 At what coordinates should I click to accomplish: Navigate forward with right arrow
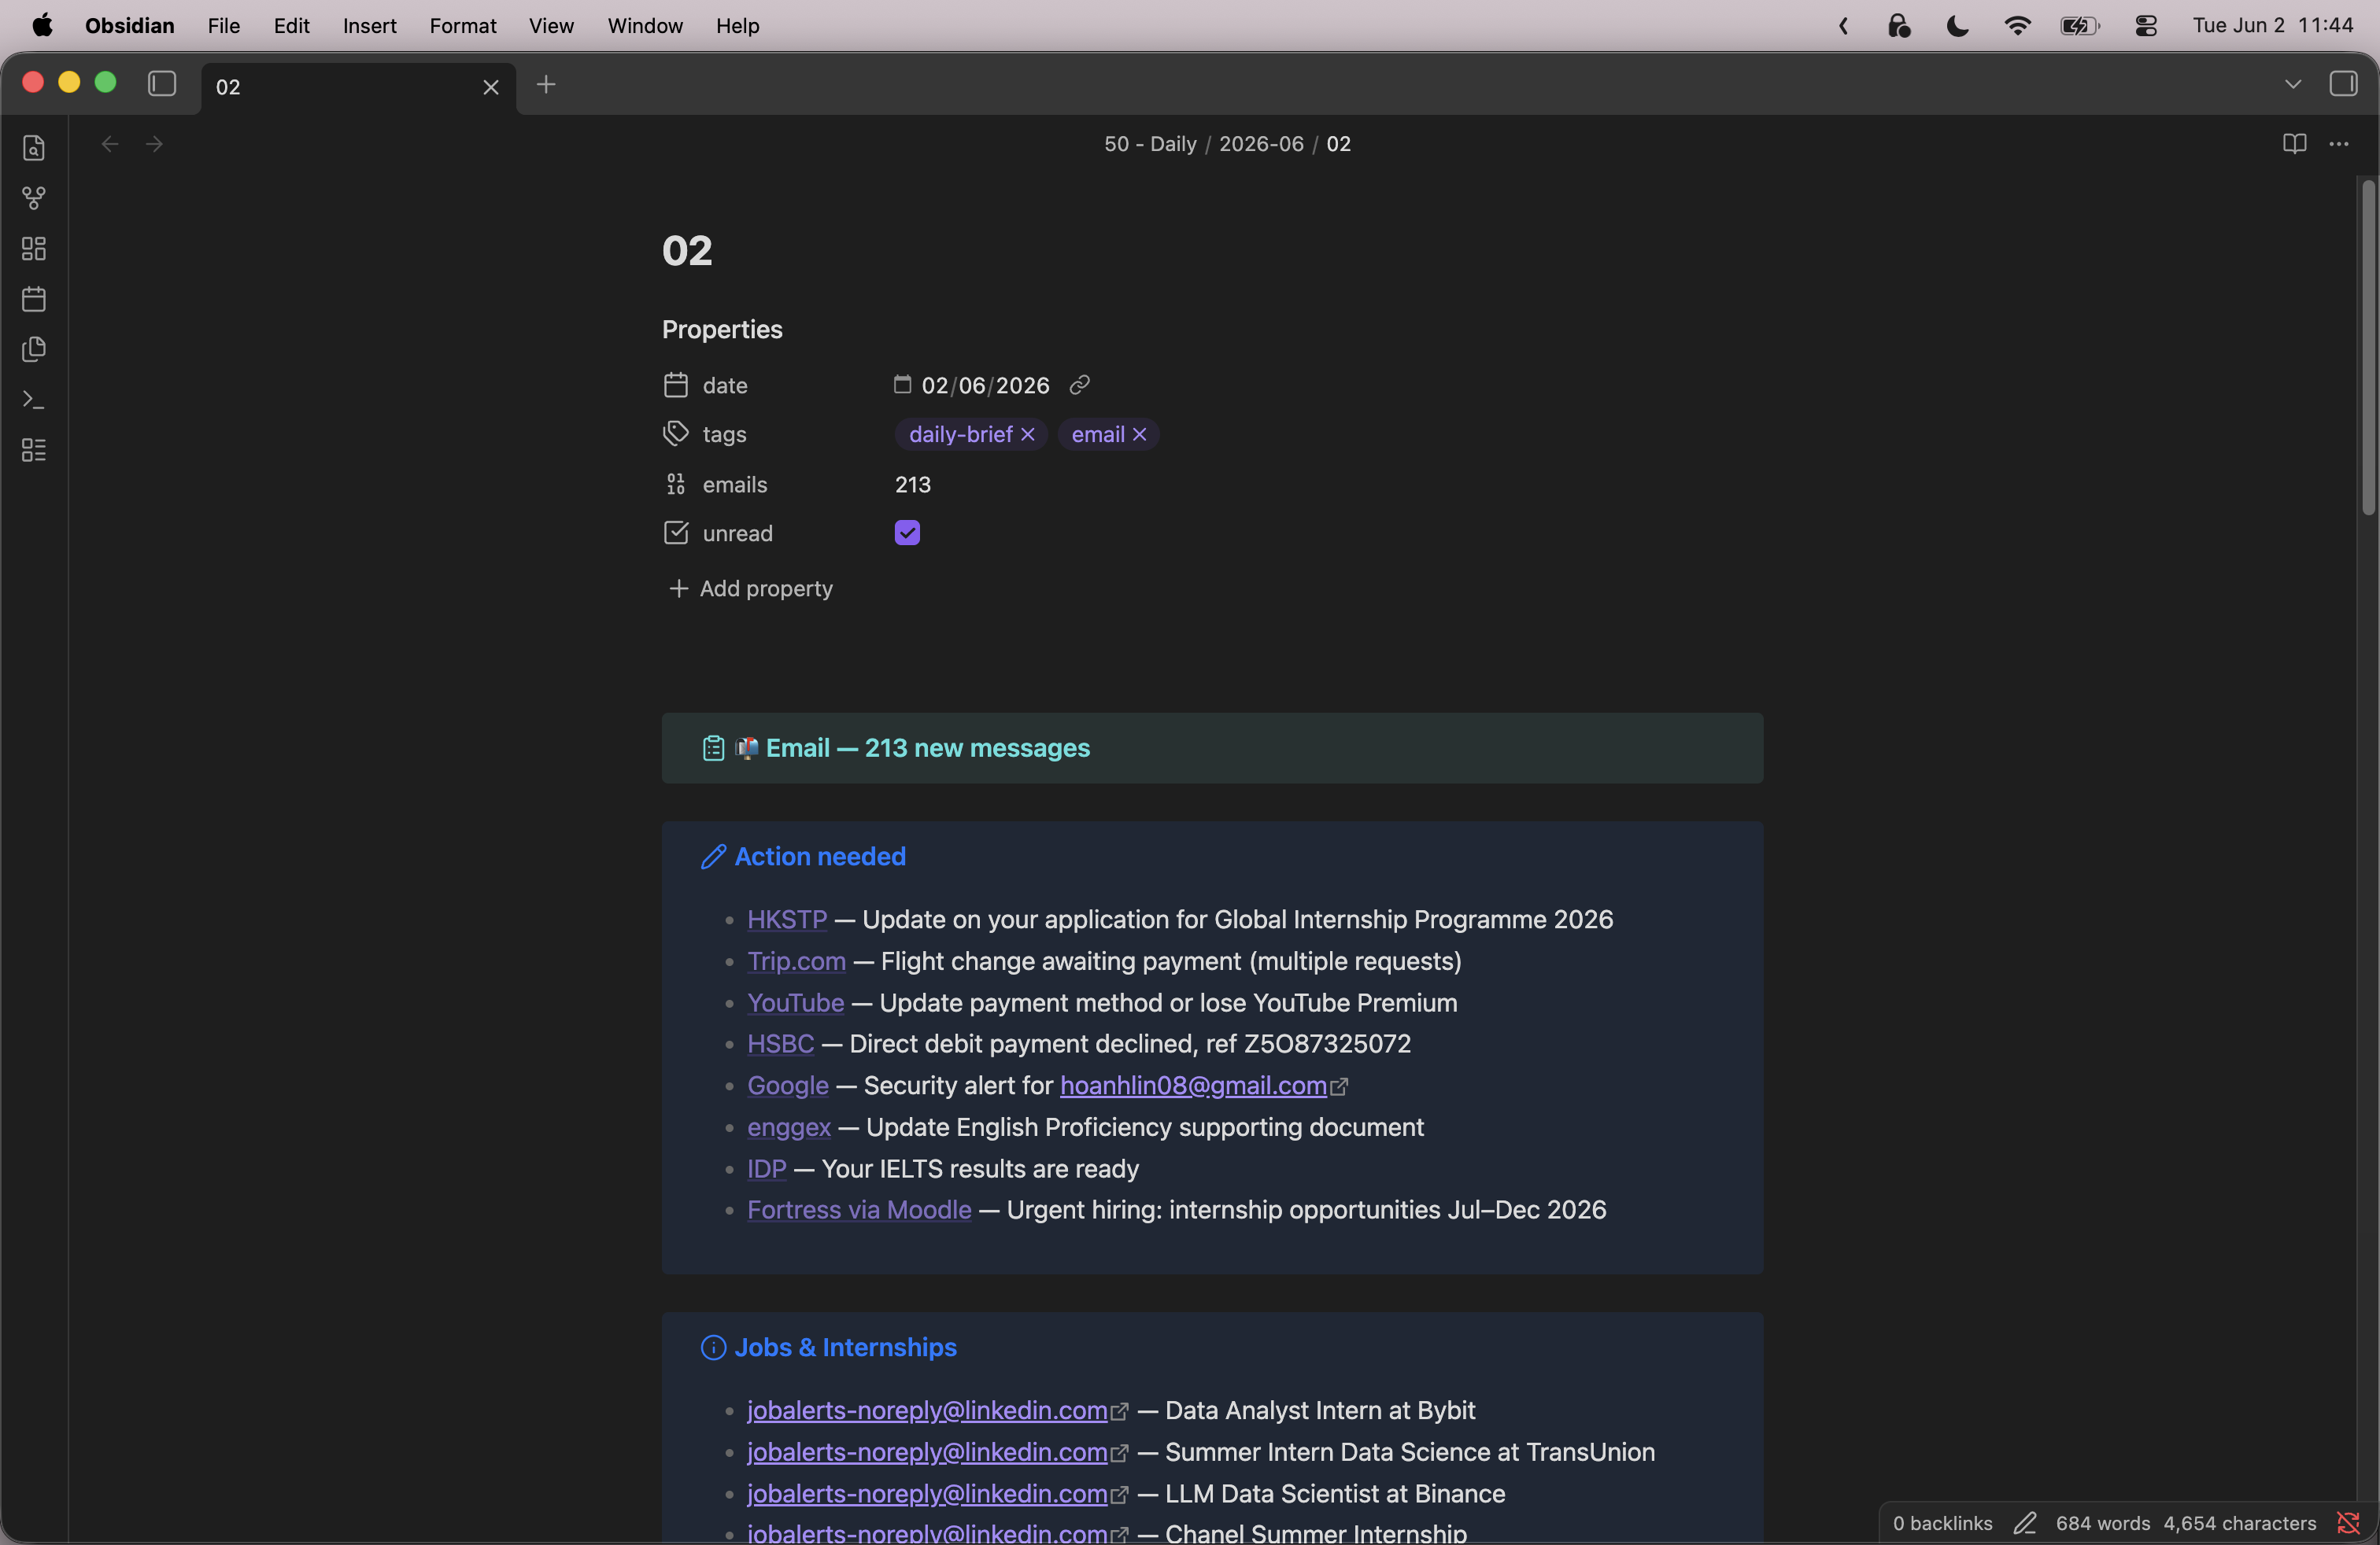154,144
